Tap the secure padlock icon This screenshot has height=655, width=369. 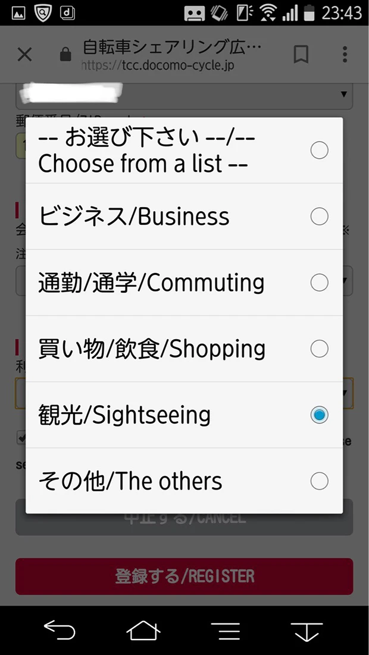pyautogui.click(x=65, y=55)
